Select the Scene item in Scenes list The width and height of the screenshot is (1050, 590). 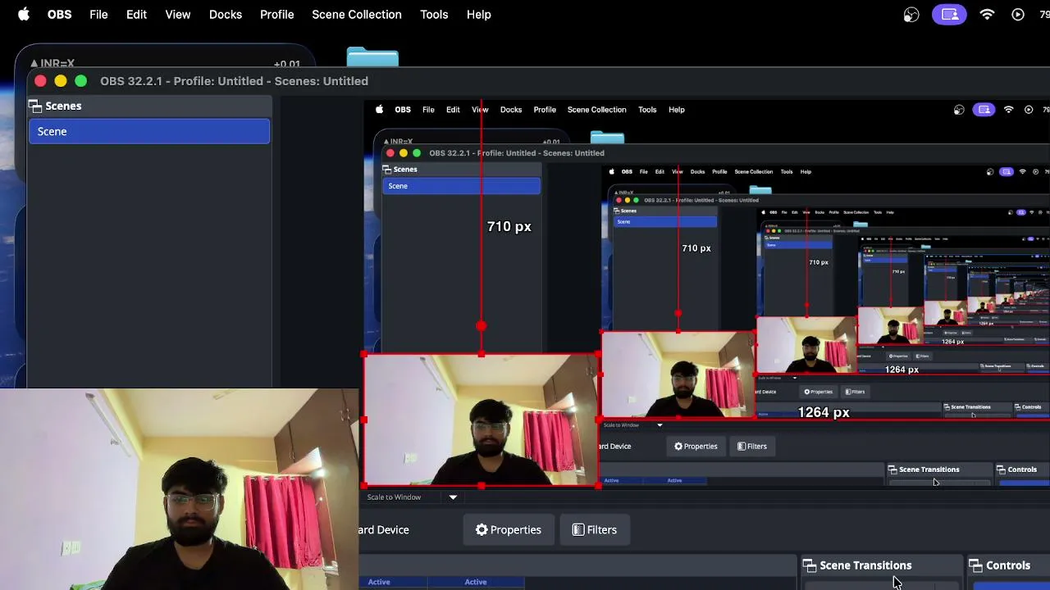click(x=149, y=131)
